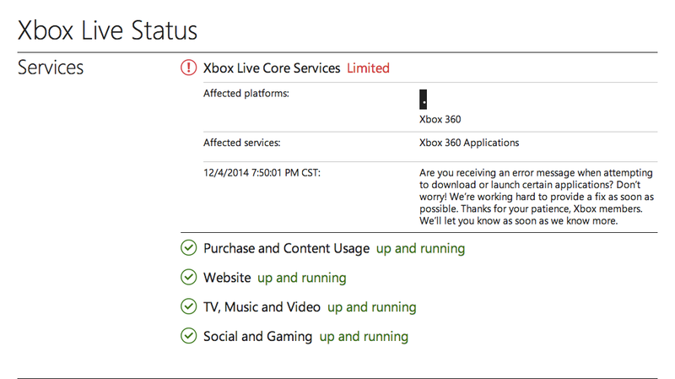The height and width of the screenshot is (379, 675).
Task: Click the green checkmark beside Social and Gaming
Action: click(188, 335)
